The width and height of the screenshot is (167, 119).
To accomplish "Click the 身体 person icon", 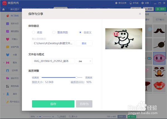I will [x=8, y=94].
